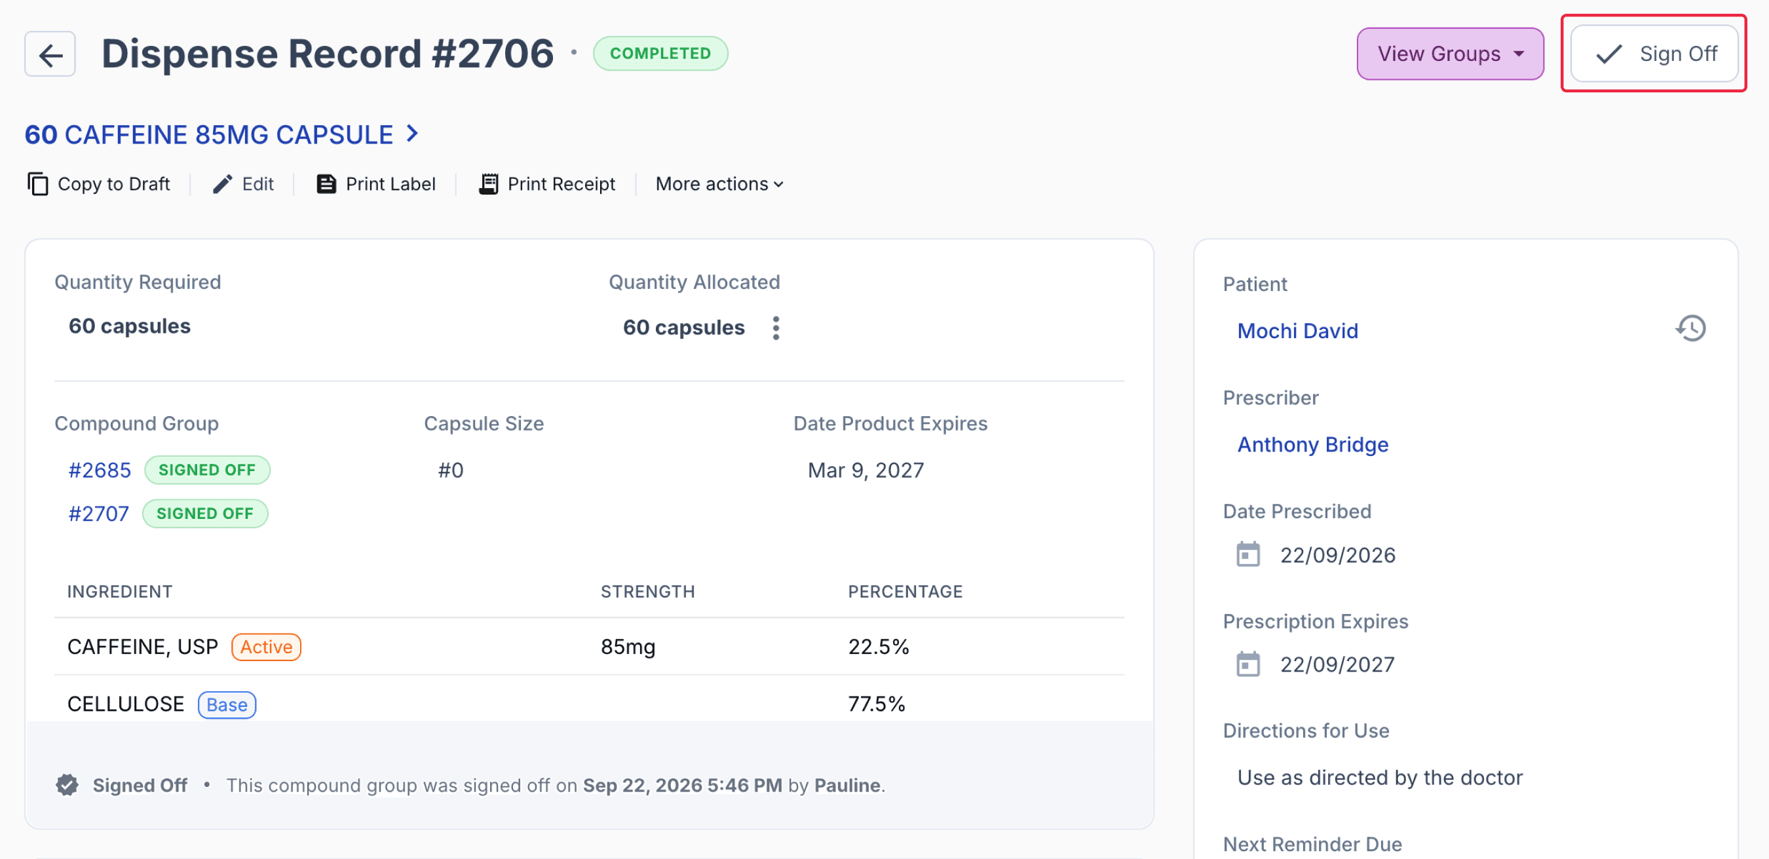1769x859 pixels.
Task: Click the 77.5% percentage value
Action: click(x=876, y=704)
